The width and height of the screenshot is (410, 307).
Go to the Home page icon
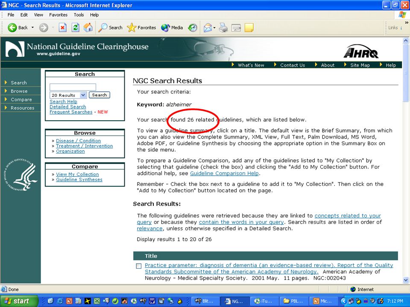[88, 27]
